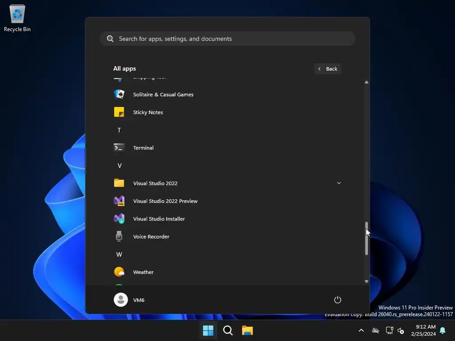The width and height of the screenshot is (455, 341).
Task: Click the All apps heading
Action: (x=124, y=69)
